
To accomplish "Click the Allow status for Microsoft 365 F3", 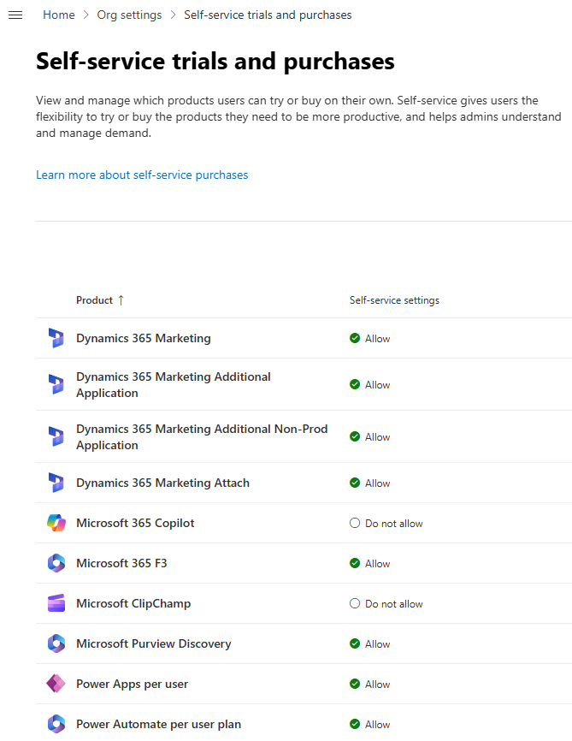I will 370,564.
